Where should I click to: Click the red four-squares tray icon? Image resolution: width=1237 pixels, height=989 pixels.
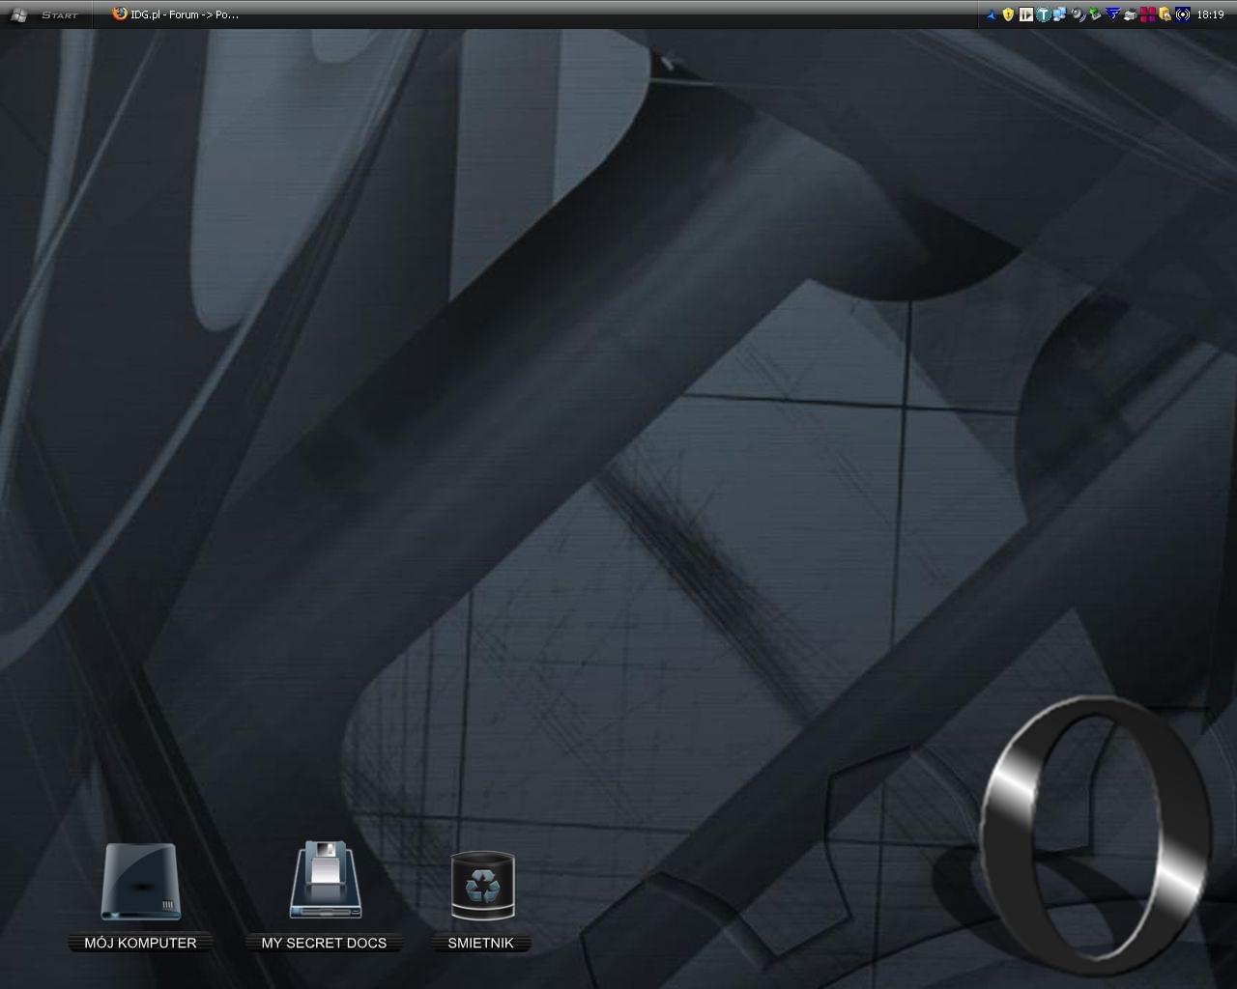1148,15
